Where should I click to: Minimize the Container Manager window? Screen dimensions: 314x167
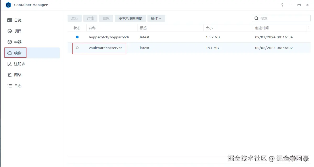click(x=291, y=5)
